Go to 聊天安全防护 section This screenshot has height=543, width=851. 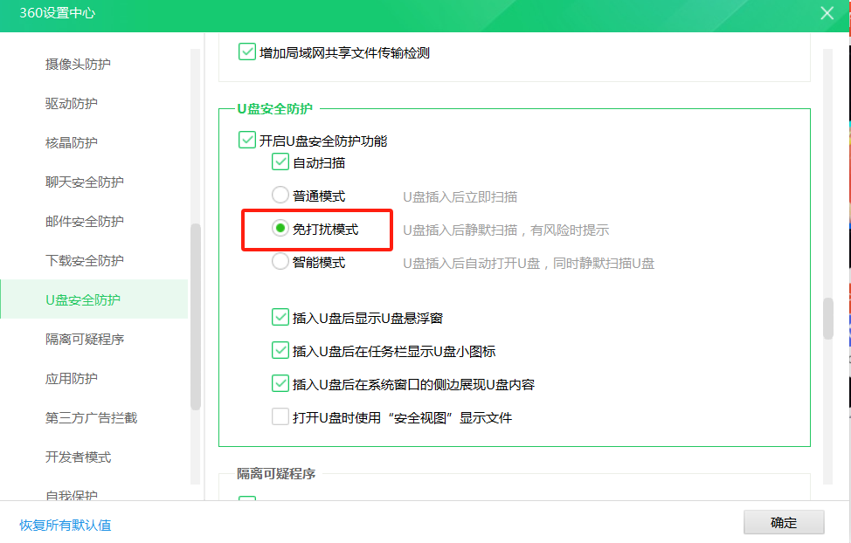click(85, 182)
